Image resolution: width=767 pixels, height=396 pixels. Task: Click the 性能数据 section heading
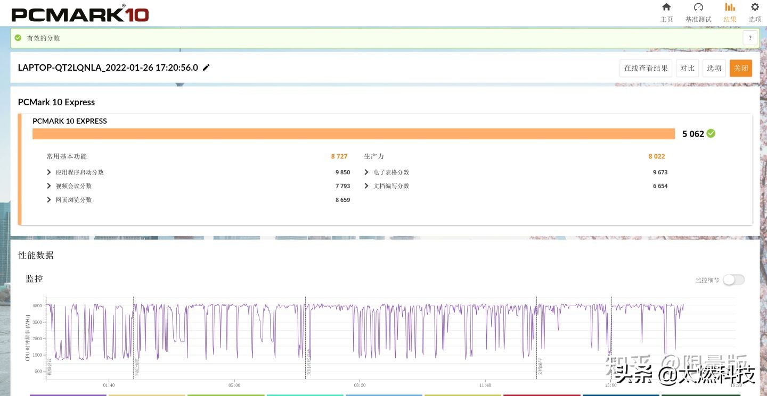tap(36, 255)
